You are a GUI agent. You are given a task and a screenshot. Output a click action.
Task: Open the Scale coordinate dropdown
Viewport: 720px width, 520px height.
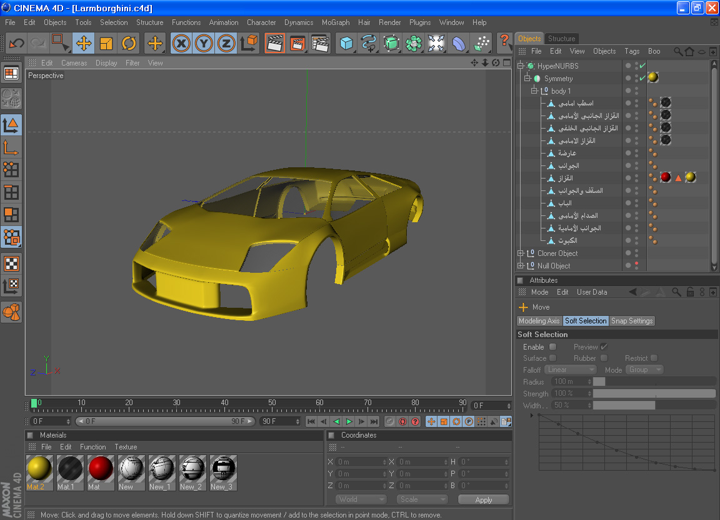(422, 499)
